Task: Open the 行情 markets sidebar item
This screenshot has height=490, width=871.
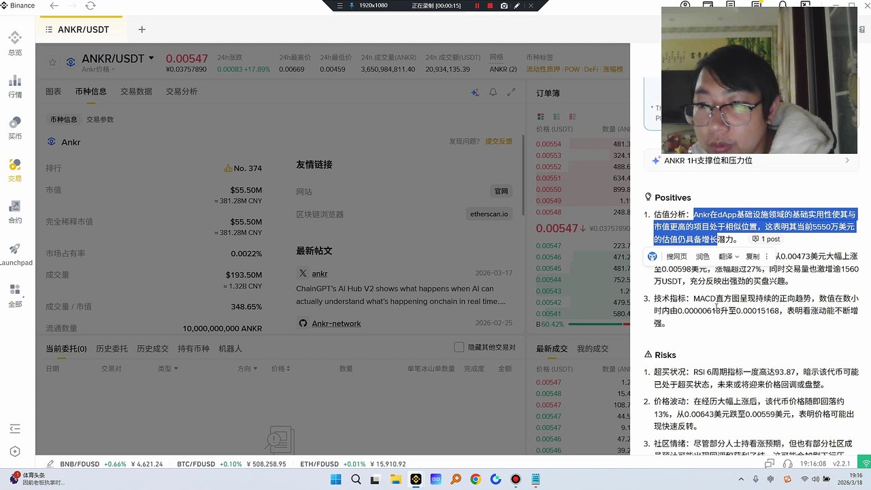Action: (x=15, y=85)
